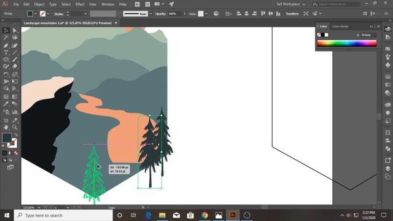393x221 pixels.
Task: Open zoom level dropdown in status bar
Action: (39, 207)
